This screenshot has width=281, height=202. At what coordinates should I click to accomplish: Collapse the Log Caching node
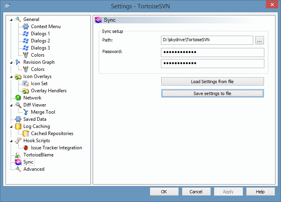(11, 127)
